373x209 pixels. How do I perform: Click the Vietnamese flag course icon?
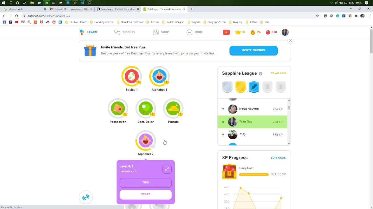(x=226, y=32)
